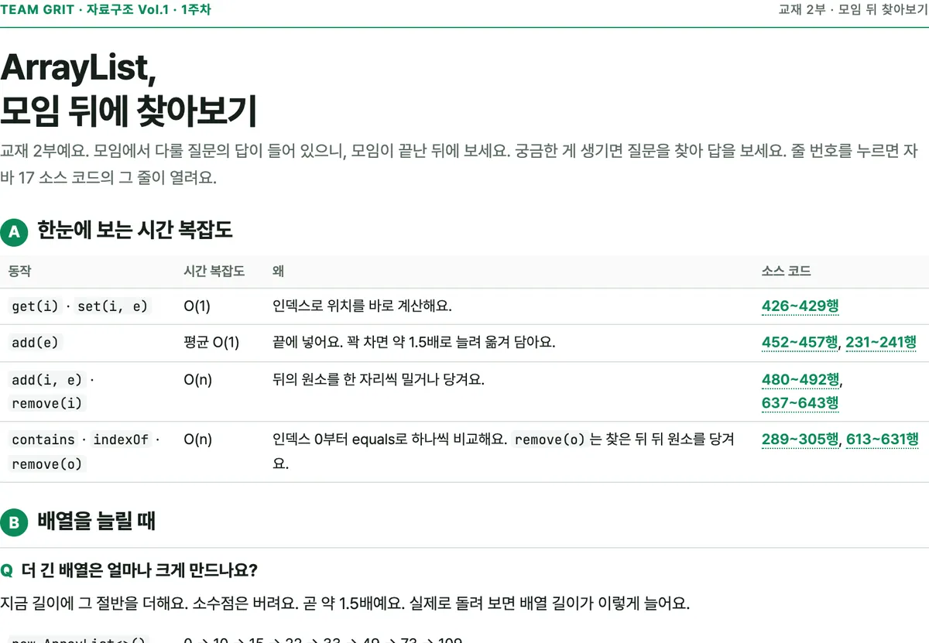The image size is (929, 643).
Task: Click the inline remove(o) chip in explanation
Action: (550, 439)
